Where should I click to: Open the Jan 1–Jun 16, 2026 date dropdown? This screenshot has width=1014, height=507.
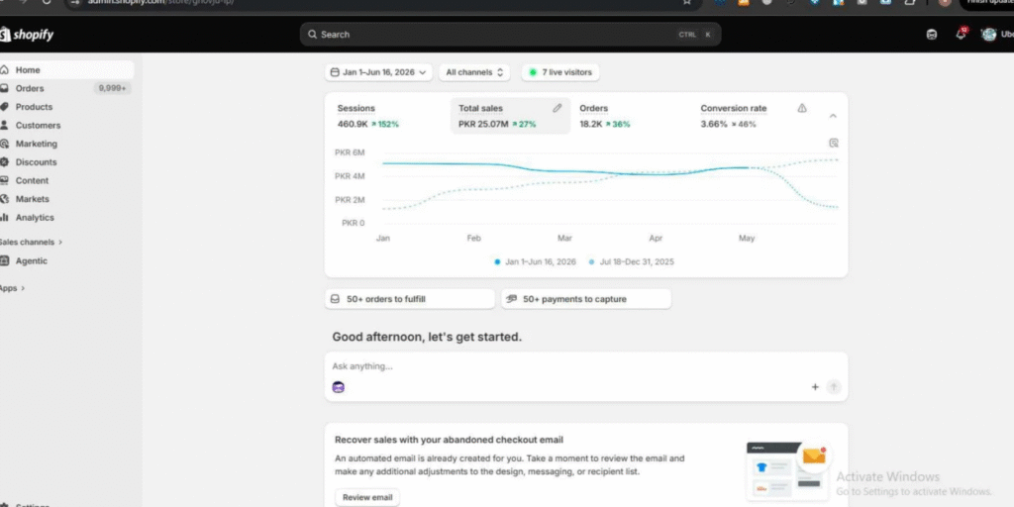[x=379, y=72]
